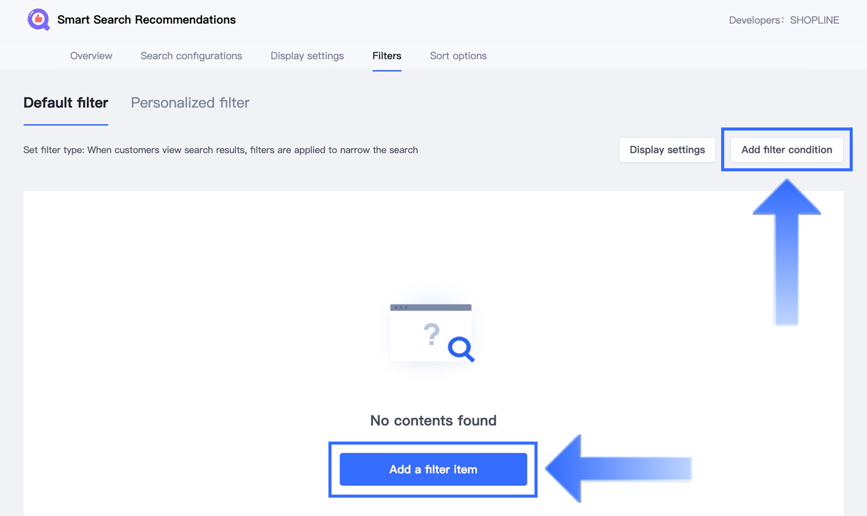Switch to the Personalized filter sub-tab

click(190, 102)
